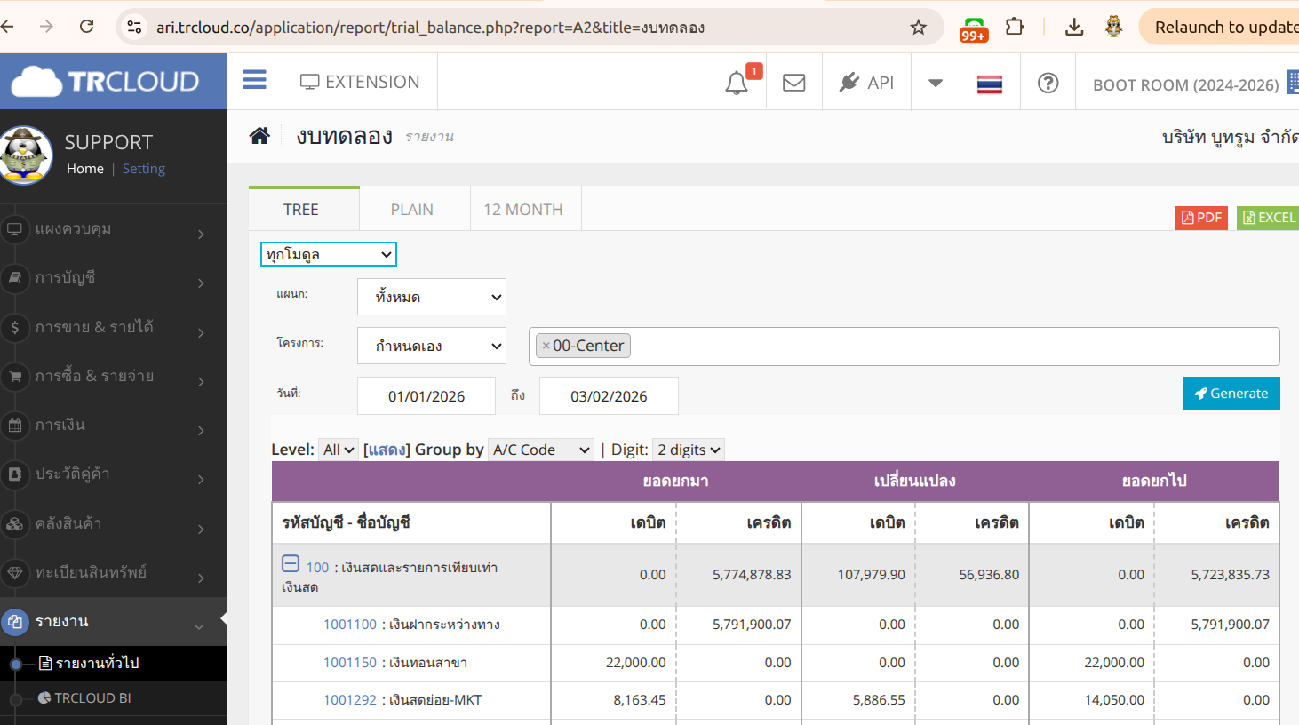This screenshot has height=725, width=1299.
Task: Collapse account group 100 tree row
Action: click(x=291, y=564)
